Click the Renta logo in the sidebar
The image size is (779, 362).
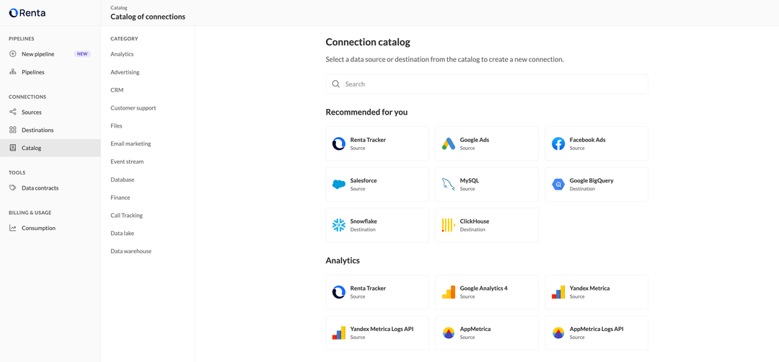click(27, 13)
